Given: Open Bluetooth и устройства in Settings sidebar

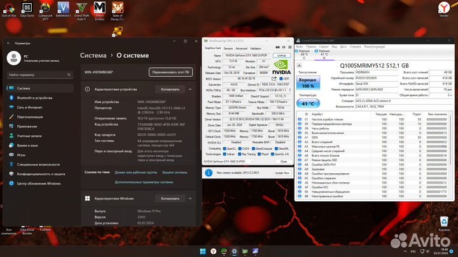Looking at the screenshot, I should coord(40,98).
